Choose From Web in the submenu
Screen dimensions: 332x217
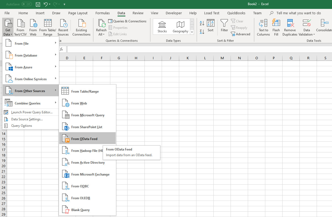click(x=87, y=103)
